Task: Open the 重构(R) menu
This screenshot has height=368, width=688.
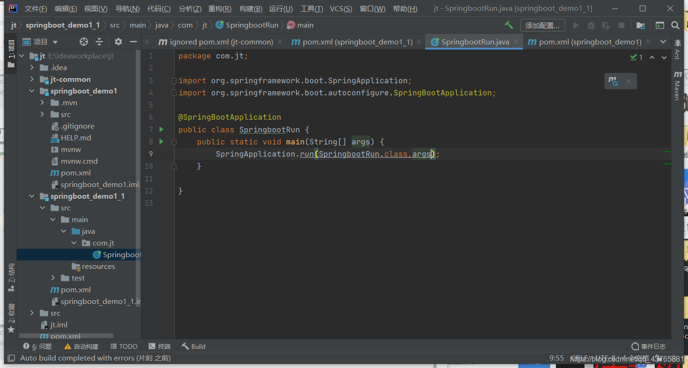Action: tap(220, 9)
